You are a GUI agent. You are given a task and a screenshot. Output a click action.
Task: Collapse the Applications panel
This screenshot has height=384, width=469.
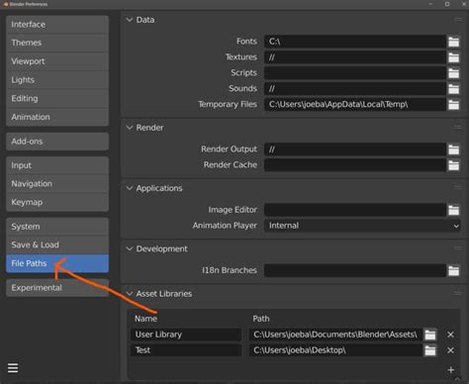pos(130,188)
